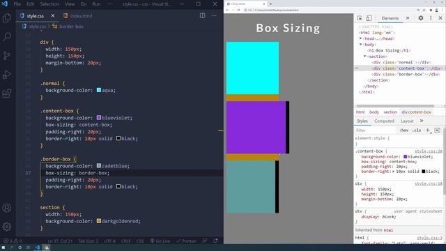The width and height of the screenshot is (446, 251).
Task: Open the Go menu
Action: tap(84, 4)
